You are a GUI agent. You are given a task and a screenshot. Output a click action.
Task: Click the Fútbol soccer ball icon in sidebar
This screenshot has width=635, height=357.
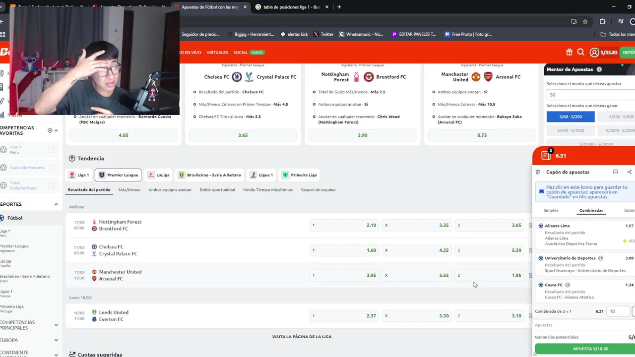click(x=2, y=218)
